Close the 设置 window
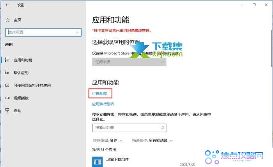This screenshot has height=167, width=273. point(266,5)
